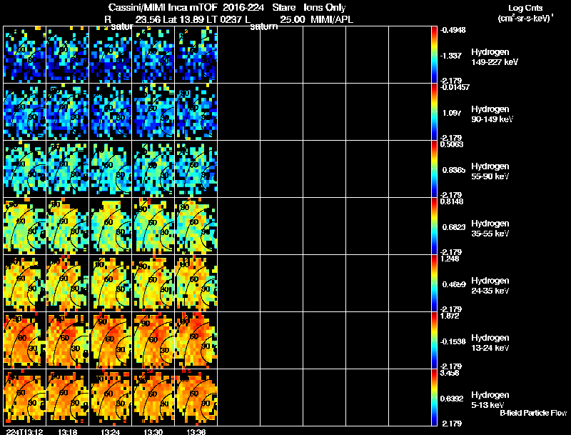Click the 'Hydrogen 13-24 keV' label

pos(490,343)
